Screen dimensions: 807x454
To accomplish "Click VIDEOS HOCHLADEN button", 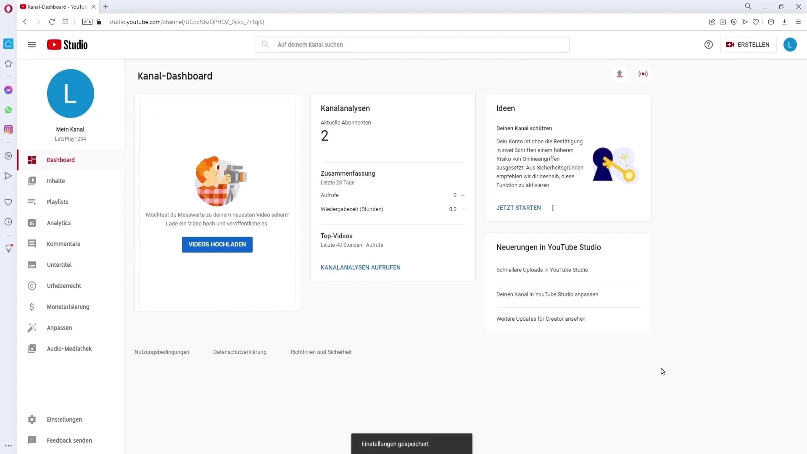I will click(217, 244).
